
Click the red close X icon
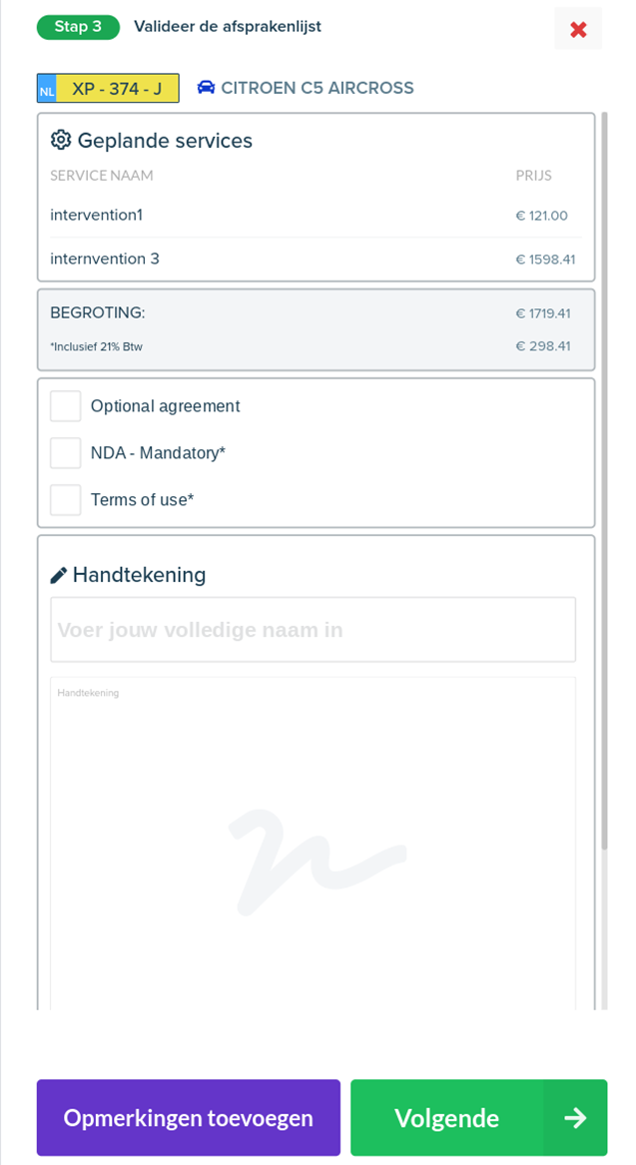[577, 27]
